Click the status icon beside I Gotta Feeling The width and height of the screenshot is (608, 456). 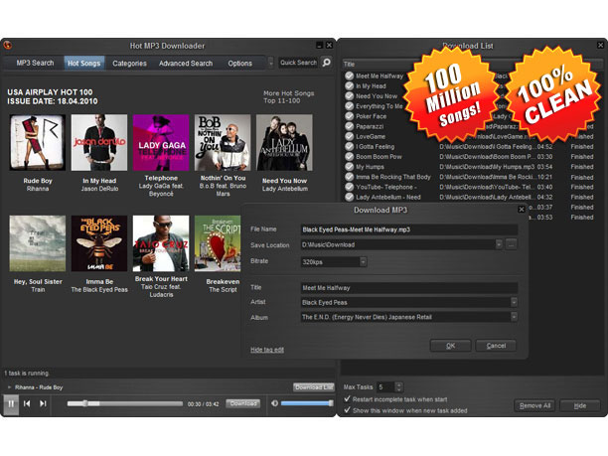350,146
